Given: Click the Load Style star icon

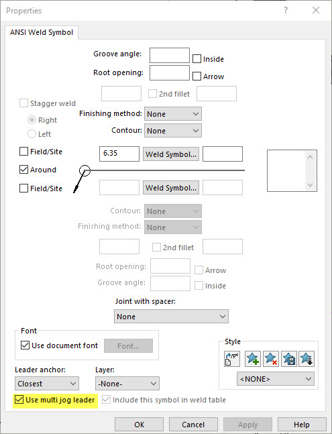Looking at the screenshot, I should 307,359.
